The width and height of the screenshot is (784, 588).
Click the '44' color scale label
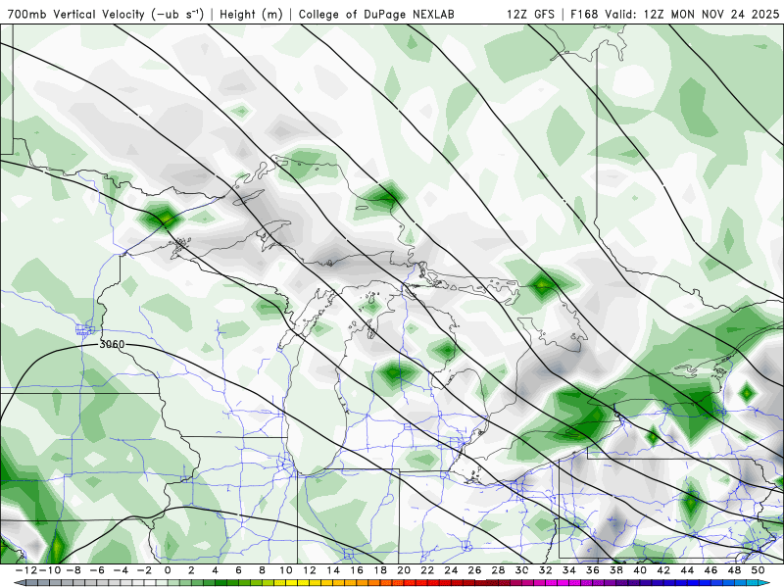coord(687,570)
